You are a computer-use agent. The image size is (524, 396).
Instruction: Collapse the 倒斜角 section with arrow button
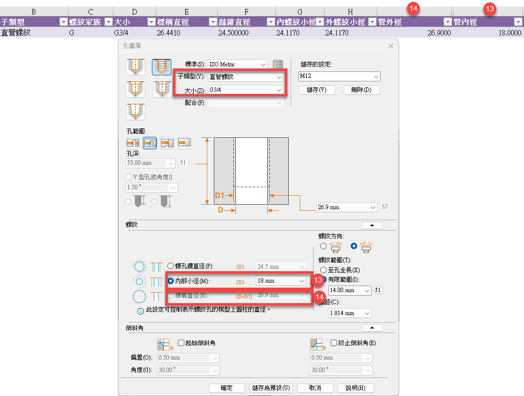point(372,328)
